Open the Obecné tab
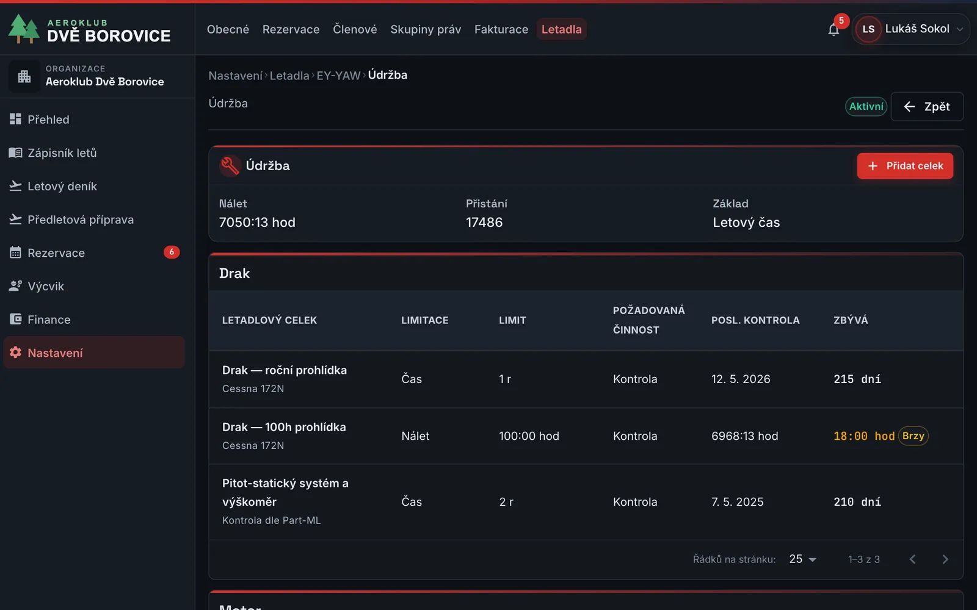The width and height of the screenshot is (977, 610). 228,29
